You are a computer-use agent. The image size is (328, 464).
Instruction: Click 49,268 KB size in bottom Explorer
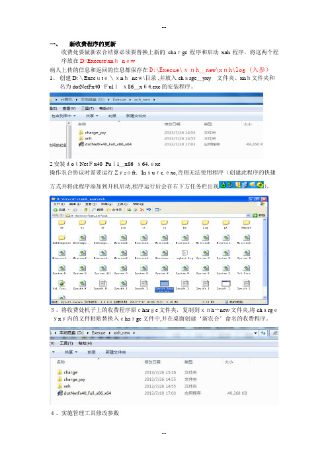point(237,393)
